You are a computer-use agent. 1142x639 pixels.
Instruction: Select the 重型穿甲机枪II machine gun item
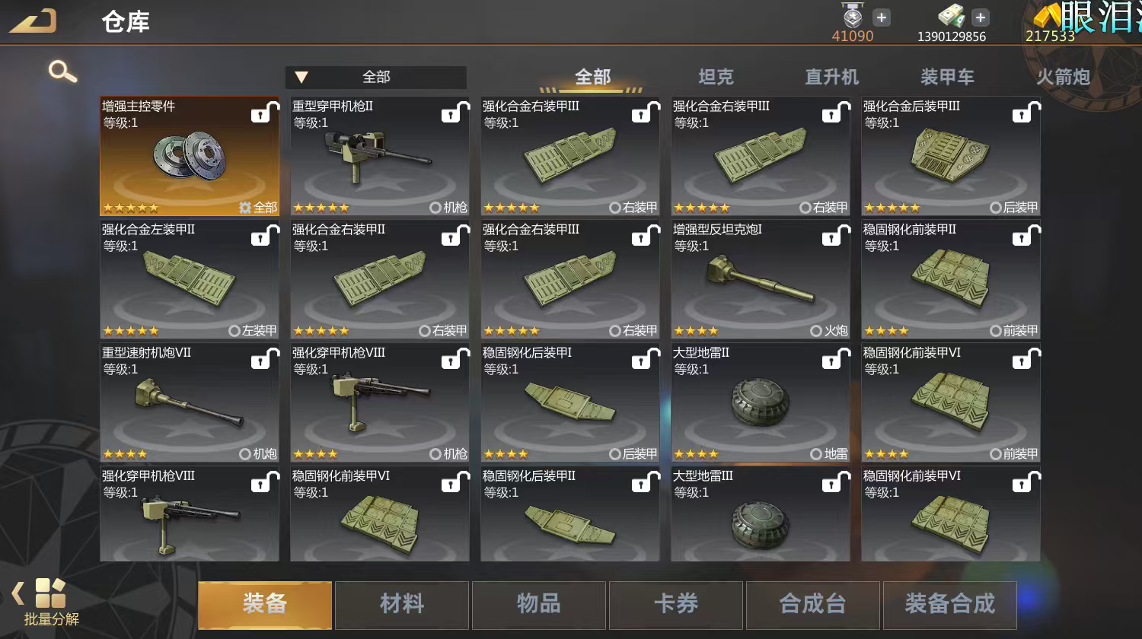pos(380,156)
